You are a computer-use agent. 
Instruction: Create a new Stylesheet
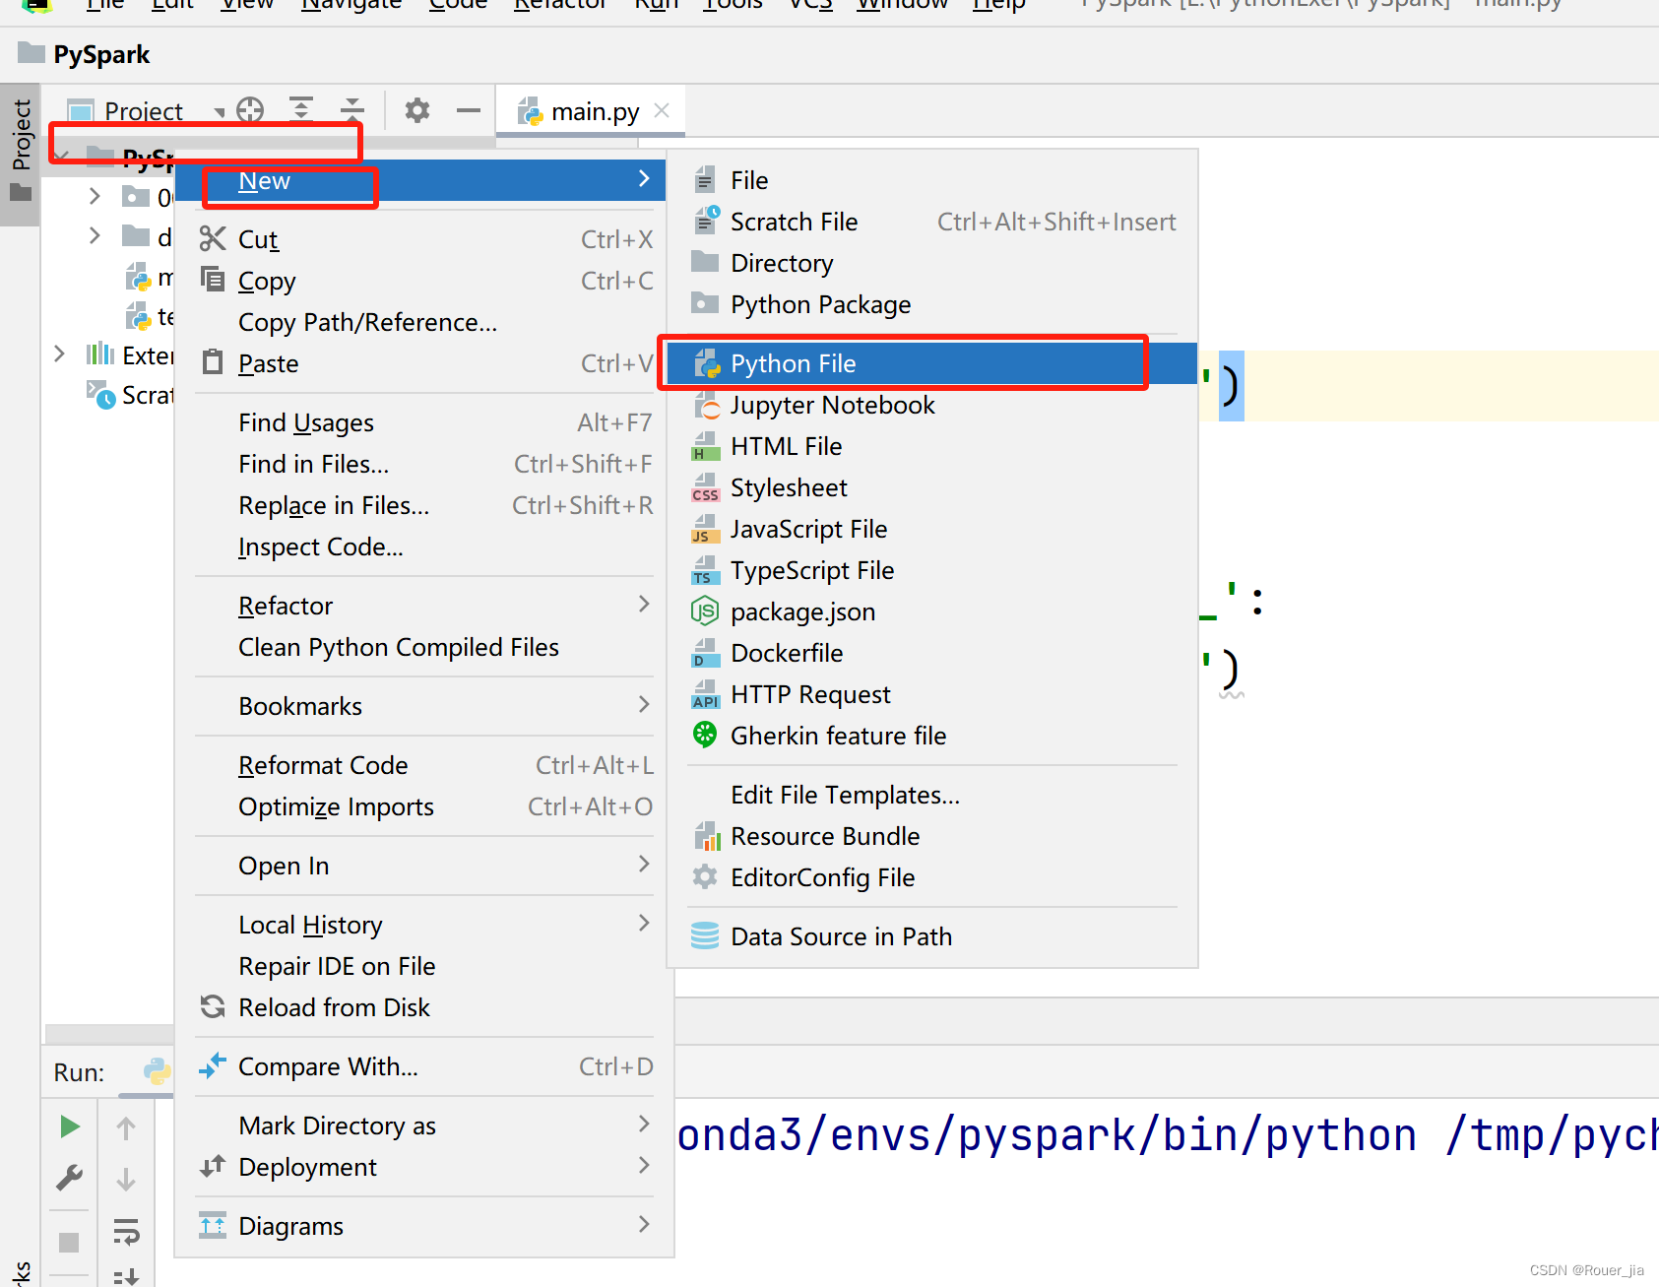[932, 487]
